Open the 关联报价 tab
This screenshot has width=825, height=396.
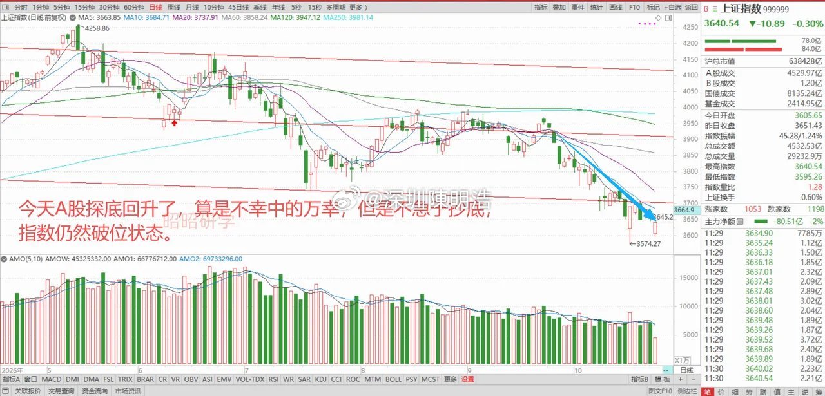28,391
